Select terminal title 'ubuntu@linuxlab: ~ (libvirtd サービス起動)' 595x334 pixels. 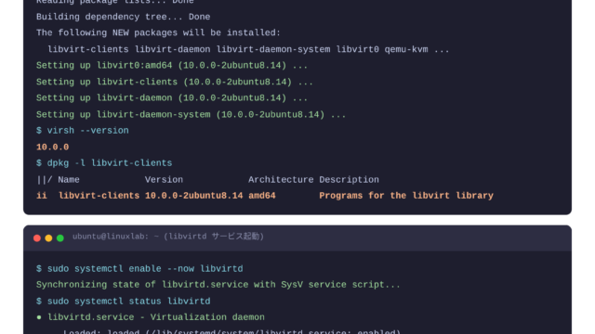168,237
